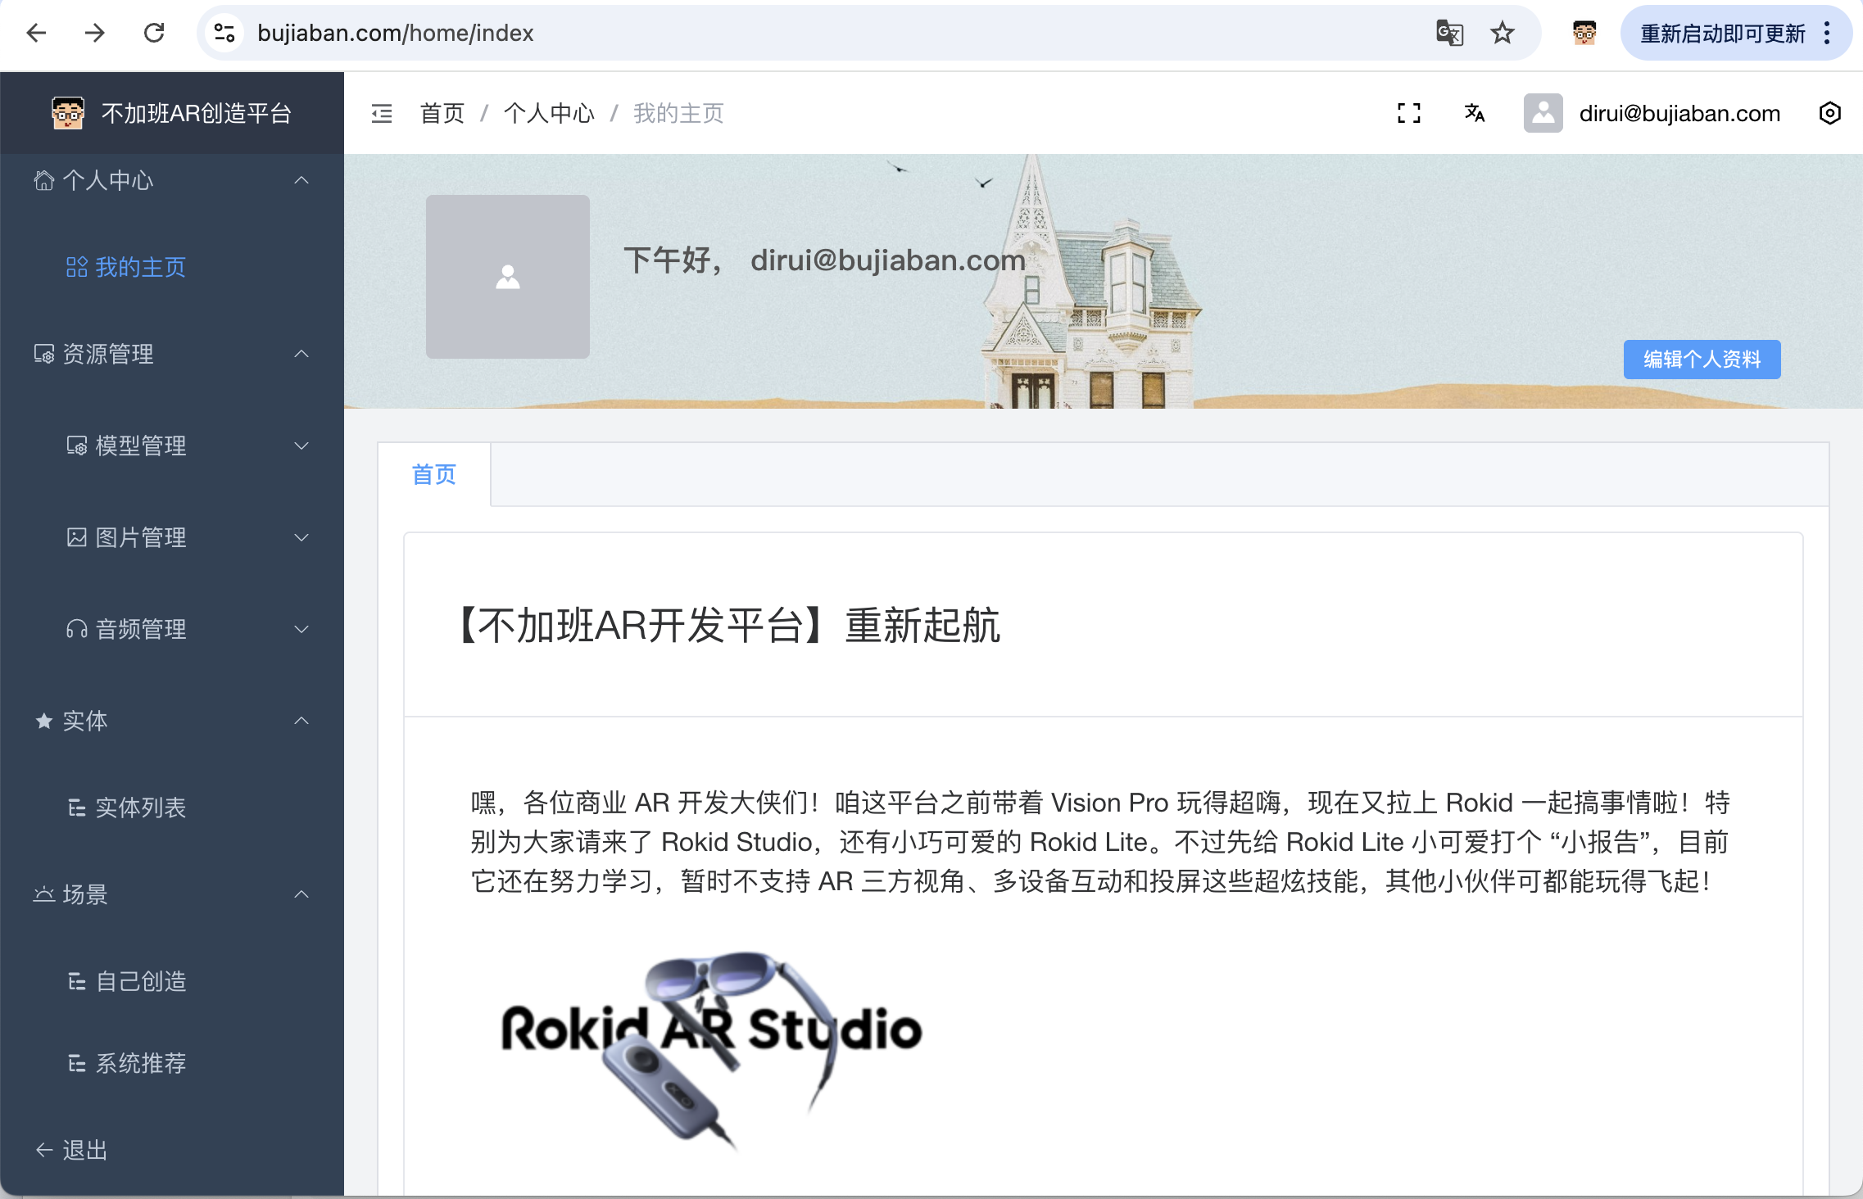This screenshot has height=1199, width=1863.
Task: Collapse the 场景 section chevron
Action: point(301,894)
